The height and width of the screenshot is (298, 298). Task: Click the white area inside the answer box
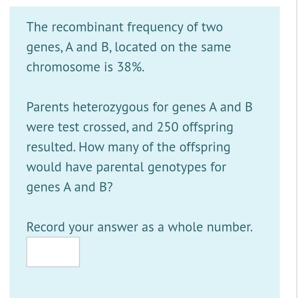53,252
